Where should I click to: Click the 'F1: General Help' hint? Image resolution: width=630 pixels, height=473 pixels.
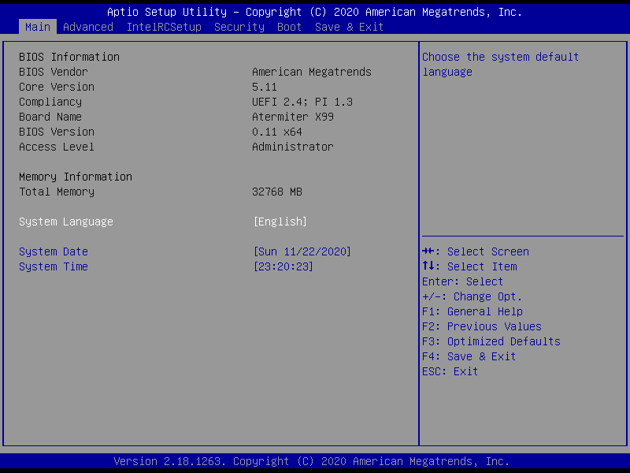point(472,311)
